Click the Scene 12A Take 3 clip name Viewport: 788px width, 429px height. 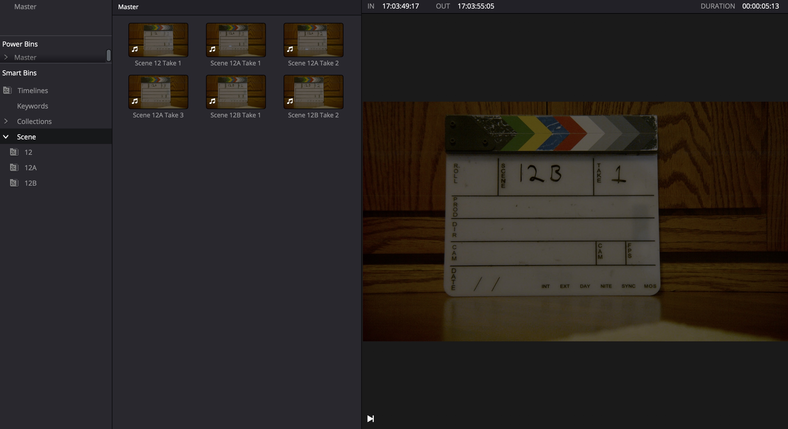coord(158,115)
